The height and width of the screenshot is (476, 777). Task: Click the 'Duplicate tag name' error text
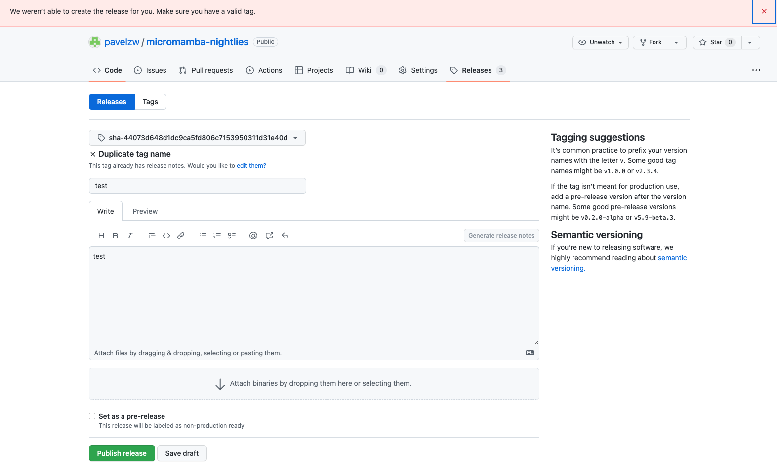point(134,154)
